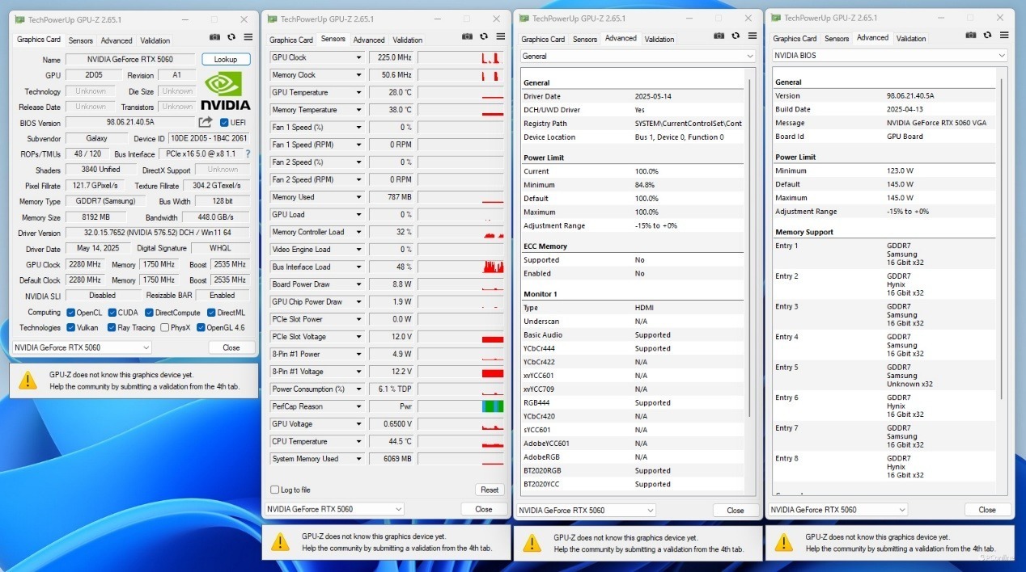Viewport: 1026px width, 572px height.
Task: Toggle DirectML checkbox
Action: (211, 312)
